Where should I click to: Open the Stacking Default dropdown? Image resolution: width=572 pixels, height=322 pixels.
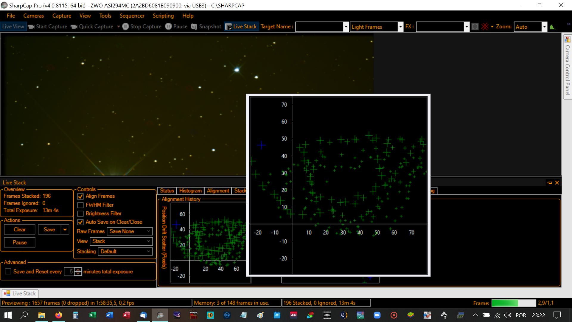125,252
